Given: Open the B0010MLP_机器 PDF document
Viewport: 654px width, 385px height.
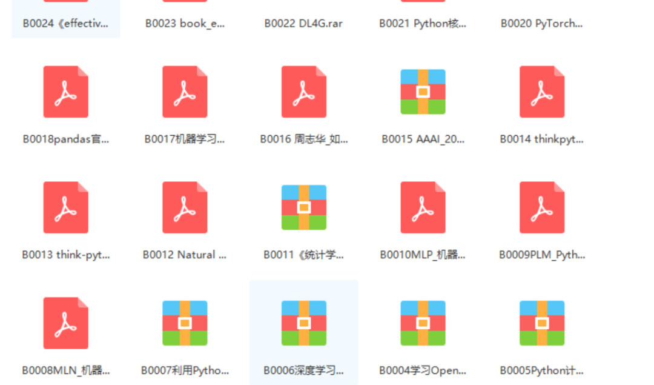Looking at the screenshot, I should [x=423, y=207].
